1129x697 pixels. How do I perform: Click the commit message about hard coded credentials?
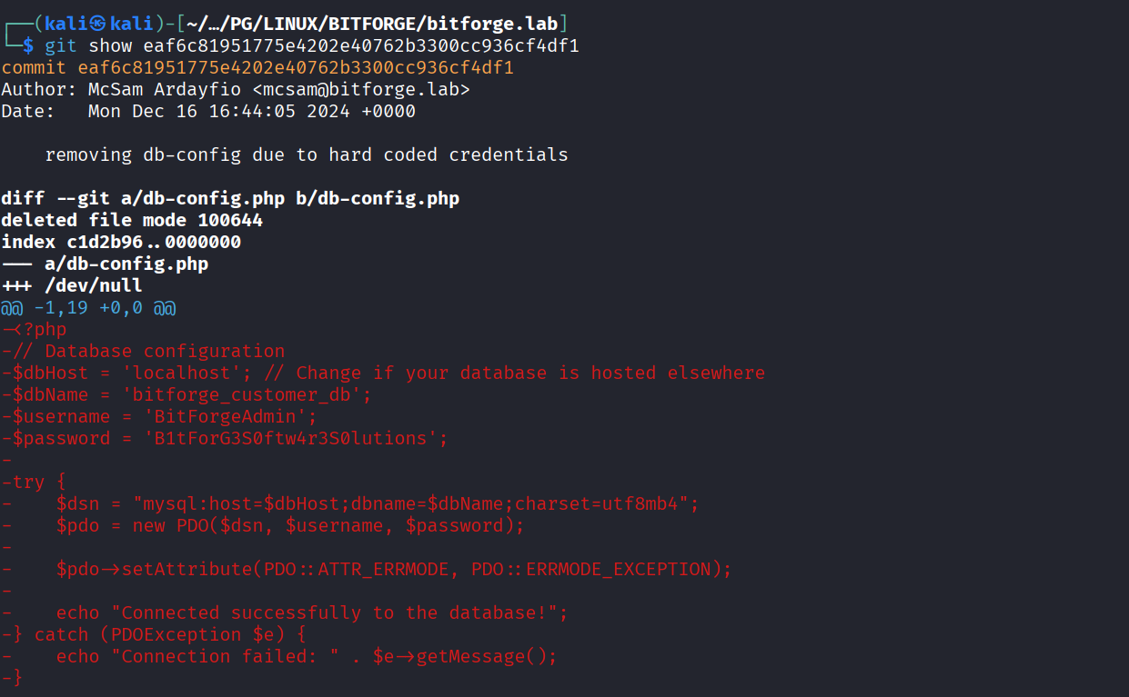coord(307,154)
